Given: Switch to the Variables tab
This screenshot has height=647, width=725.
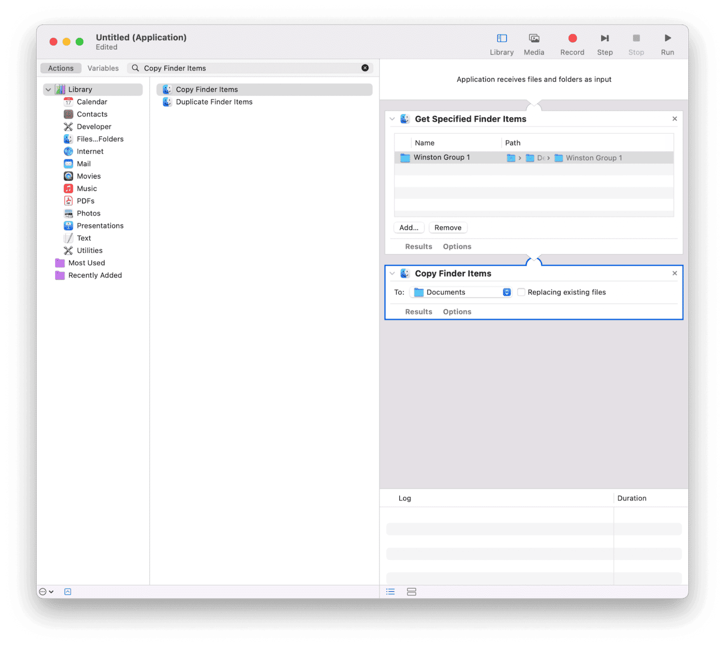Looking at the screenshot, I should pos(103,68).
